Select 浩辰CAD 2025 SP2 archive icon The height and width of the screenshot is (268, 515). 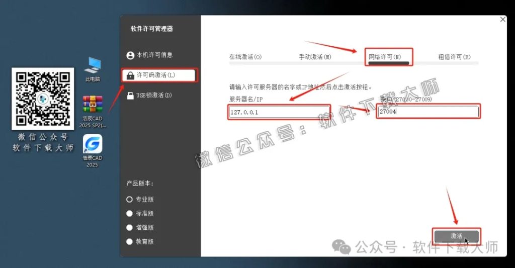click(93, 112)
